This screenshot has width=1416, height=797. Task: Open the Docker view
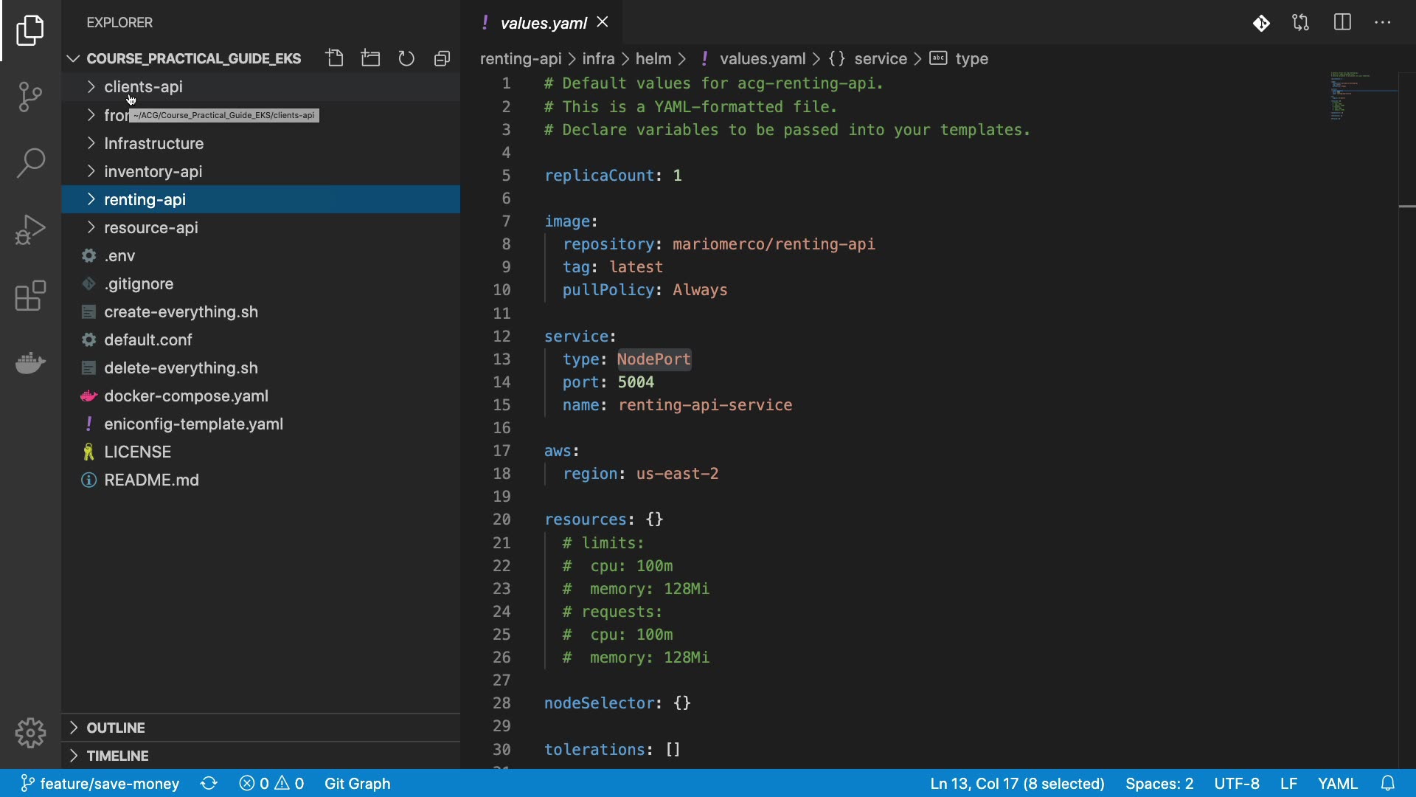click(x=30, y=362)
